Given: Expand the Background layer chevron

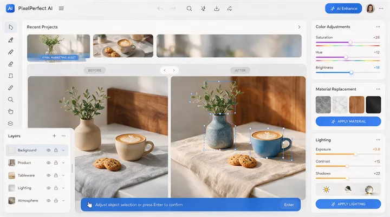Looking at the screenshot, I should (63, 150).
